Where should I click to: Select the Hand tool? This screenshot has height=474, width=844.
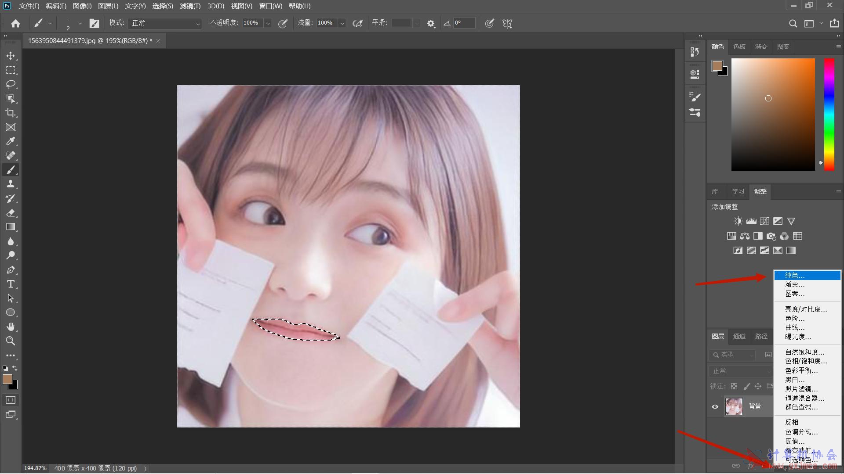click(11, 327)
